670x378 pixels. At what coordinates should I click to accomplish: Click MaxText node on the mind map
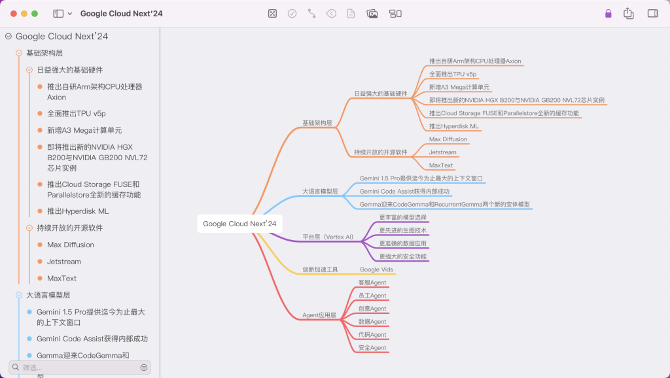pos(441,165)
